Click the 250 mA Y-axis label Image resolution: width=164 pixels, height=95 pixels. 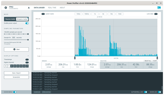(x=38, y=19)
